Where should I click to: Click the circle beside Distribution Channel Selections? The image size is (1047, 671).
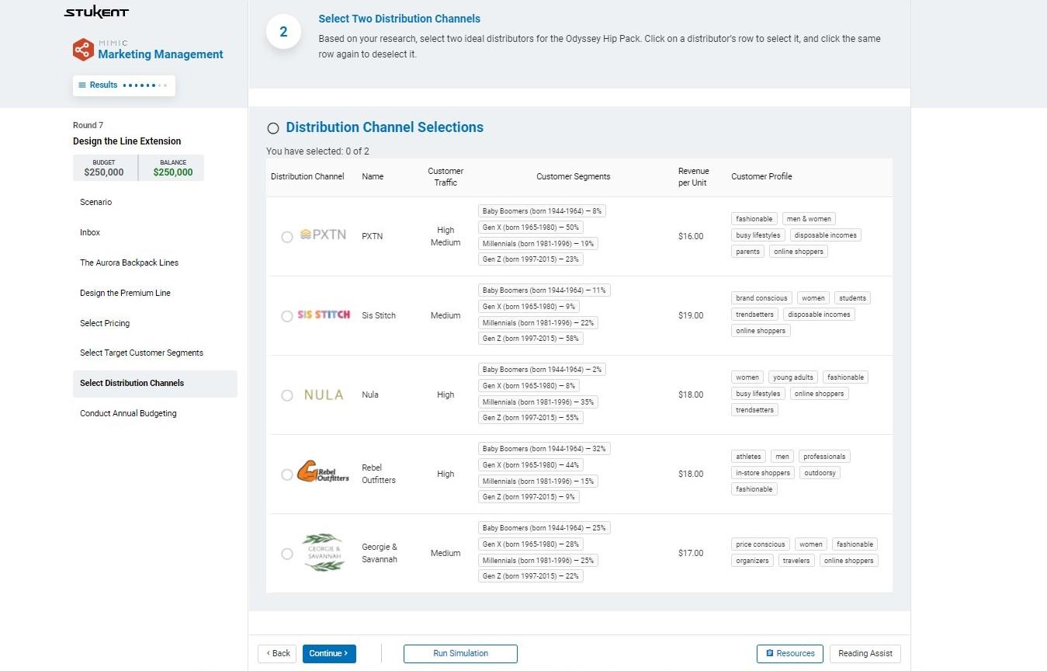point(272,127)
